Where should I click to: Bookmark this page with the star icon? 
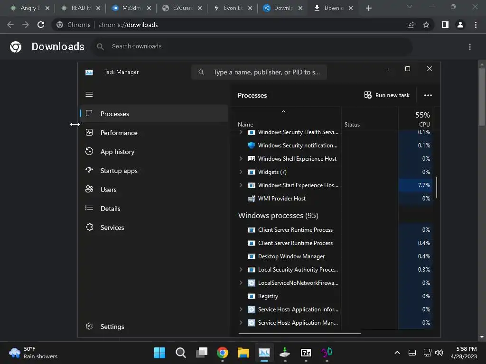click(426, 25)
